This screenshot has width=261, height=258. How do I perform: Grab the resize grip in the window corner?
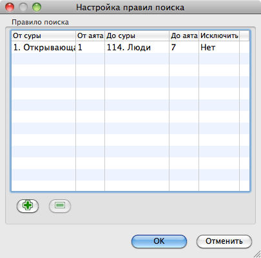(256, 254)
